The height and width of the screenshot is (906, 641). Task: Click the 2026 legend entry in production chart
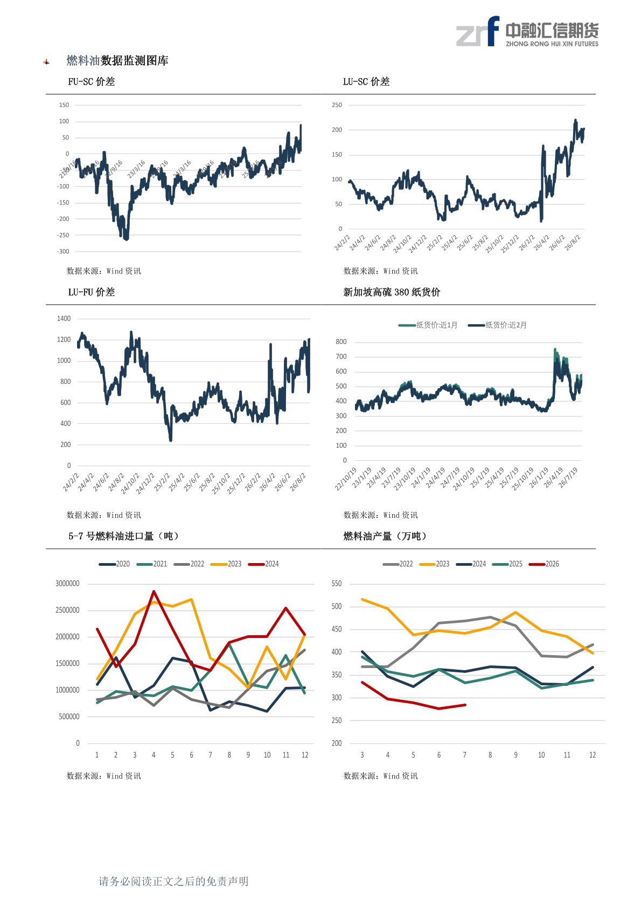click(x=544, y=564)
